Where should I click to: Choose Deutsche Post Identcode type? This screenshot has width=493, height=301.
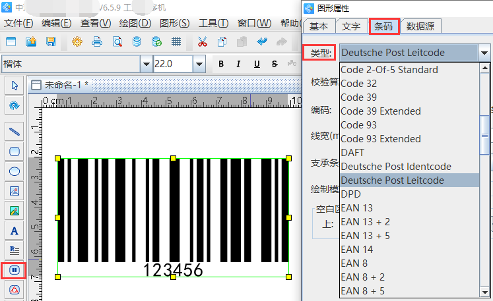(x=409, y=167)
